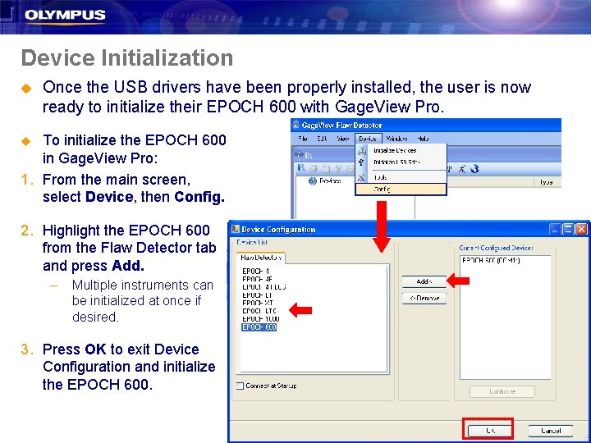Viewport: 591px width, 443px height.
Task: Select EPOCH 4PLUS in the device list
Action: click(263, 287)
